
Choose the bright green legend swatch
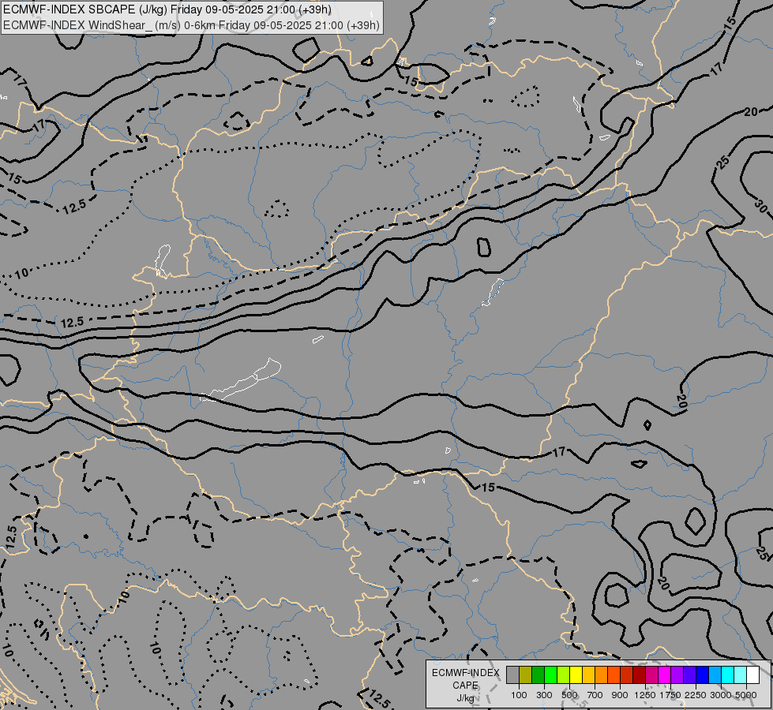coord(550,675)
